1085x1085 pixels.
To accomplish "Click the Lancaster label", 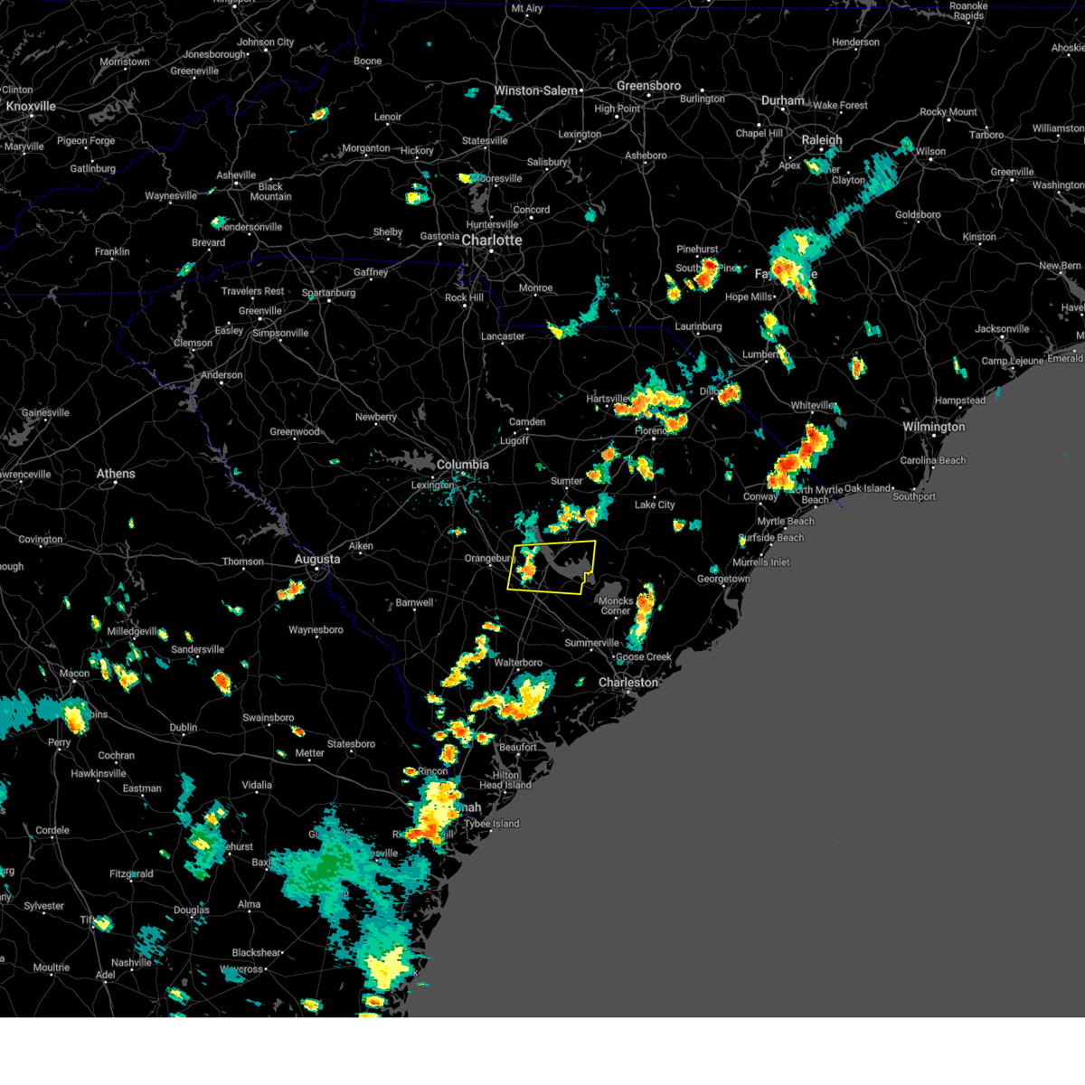I will [503, 336].
